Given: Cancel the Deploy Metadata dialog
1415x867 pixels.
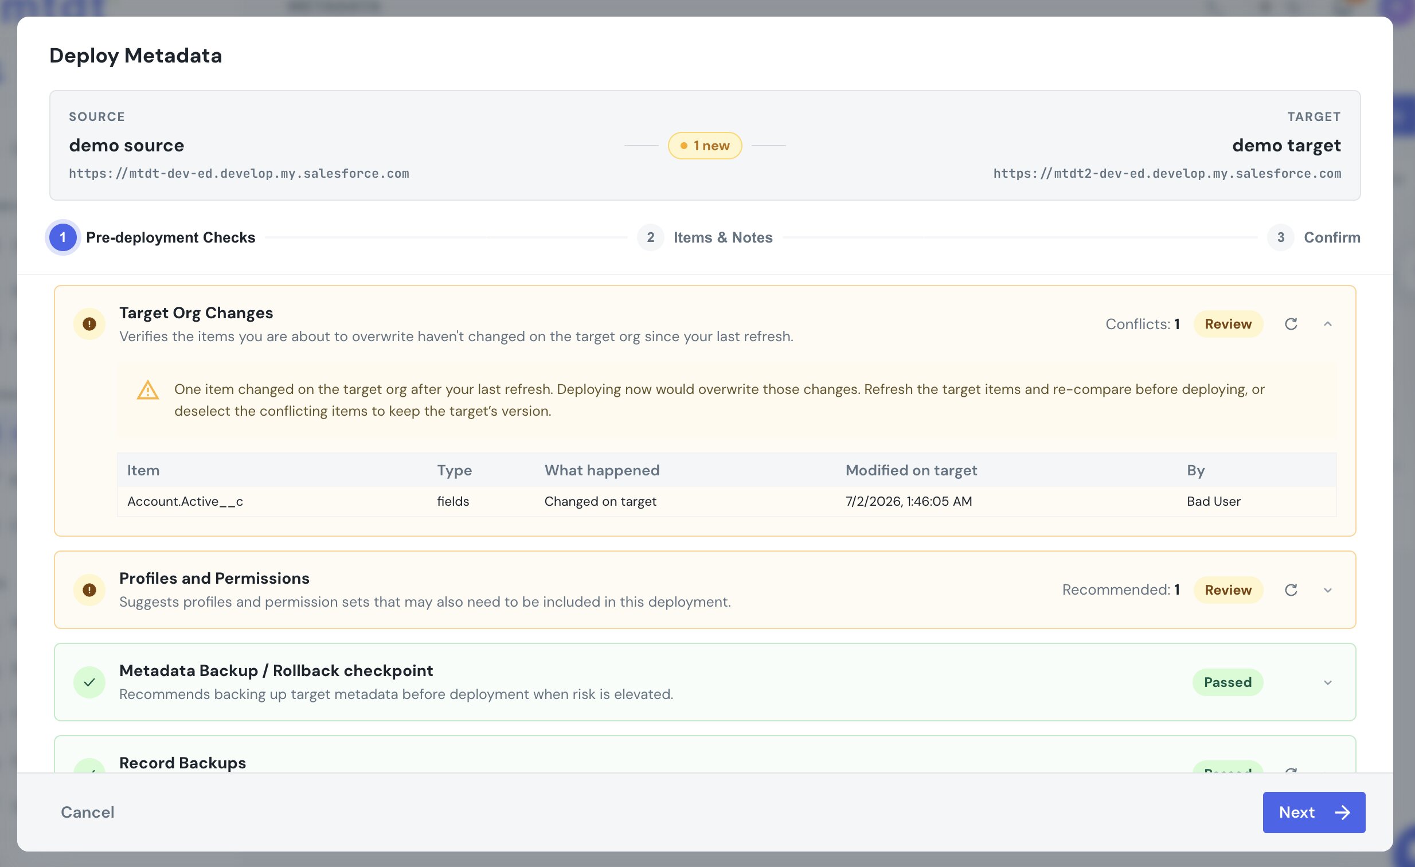Looking at the screenshot, I should pyautogui.click(x=88, y=812).
